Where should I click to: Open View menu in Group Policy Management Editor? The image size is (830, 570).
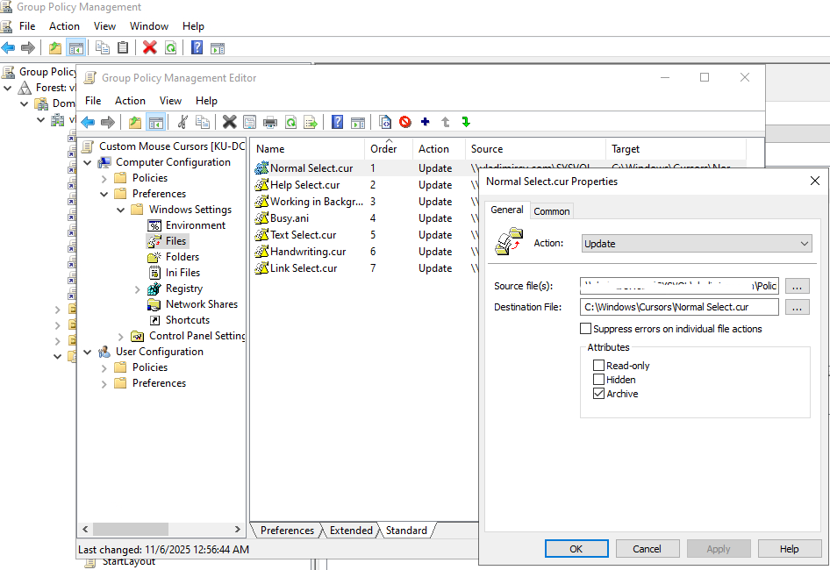pos(170,101)
